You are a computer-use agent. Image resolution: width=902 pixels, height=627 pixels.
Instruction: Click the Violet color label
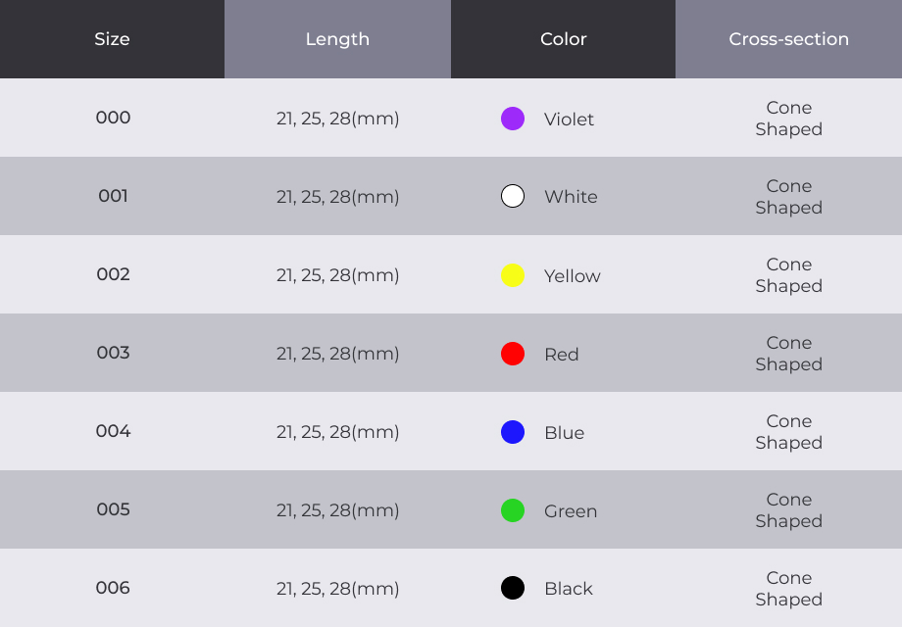pos(569,120)
